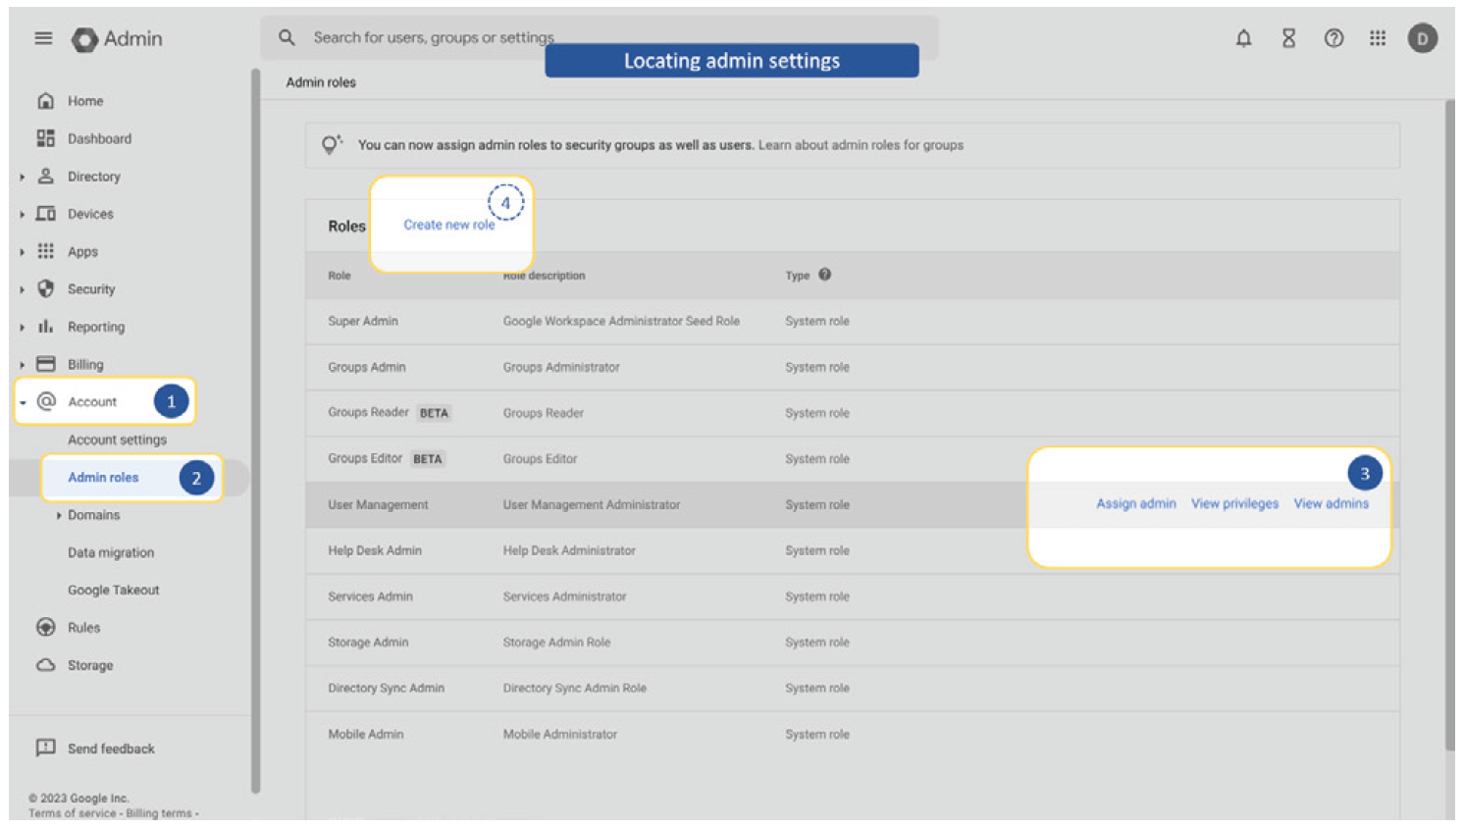Click the Dashboard icon in sidebar
The image size is (1464, 828).
(x=45, y=138)
